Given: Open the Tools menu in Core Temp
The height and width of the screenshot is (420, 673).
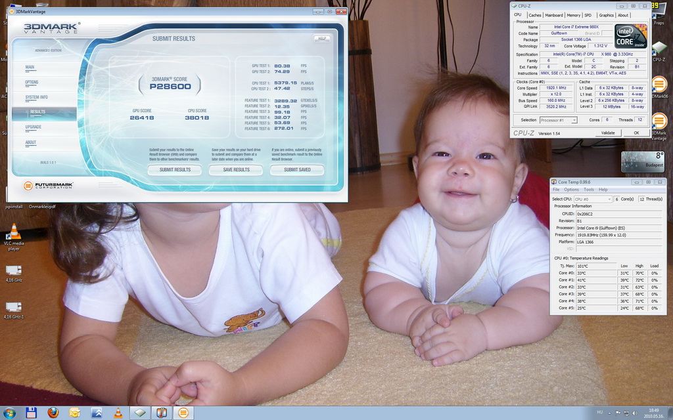Looking at the screenshot, I should point(589,190).
